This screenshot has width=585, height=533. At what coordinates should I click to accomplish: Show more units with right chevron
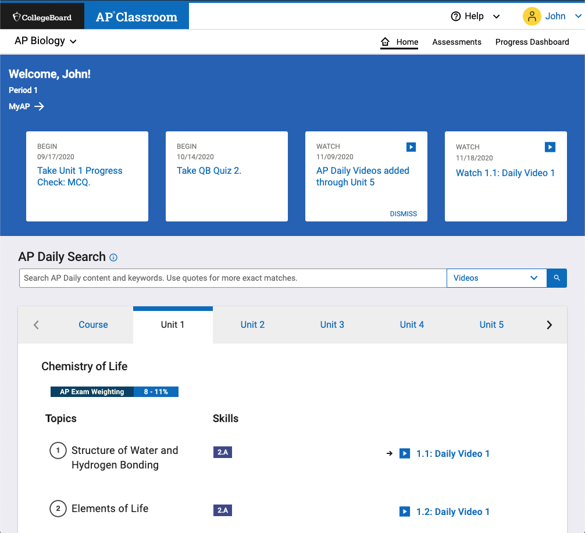tap(549, 325)
